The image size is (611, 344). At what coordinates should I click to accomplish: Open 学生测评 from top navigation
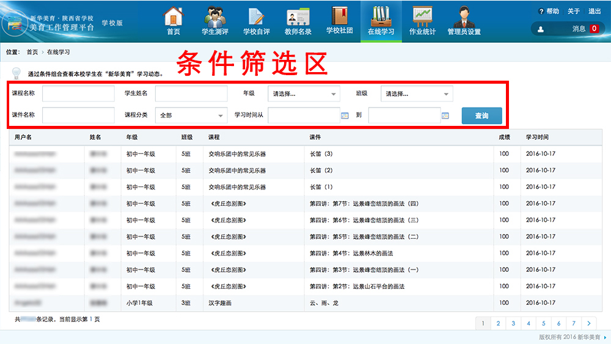click(x=214, y=16)
